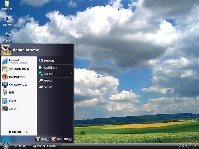Expand hidden system tray icons arrow
199x149 pixels.
[x=180, y=146]
